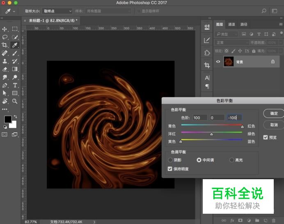Screen dimensions: 284x224
Task: Click the 背景 layer thumbnail
Action: coord(229,62)
